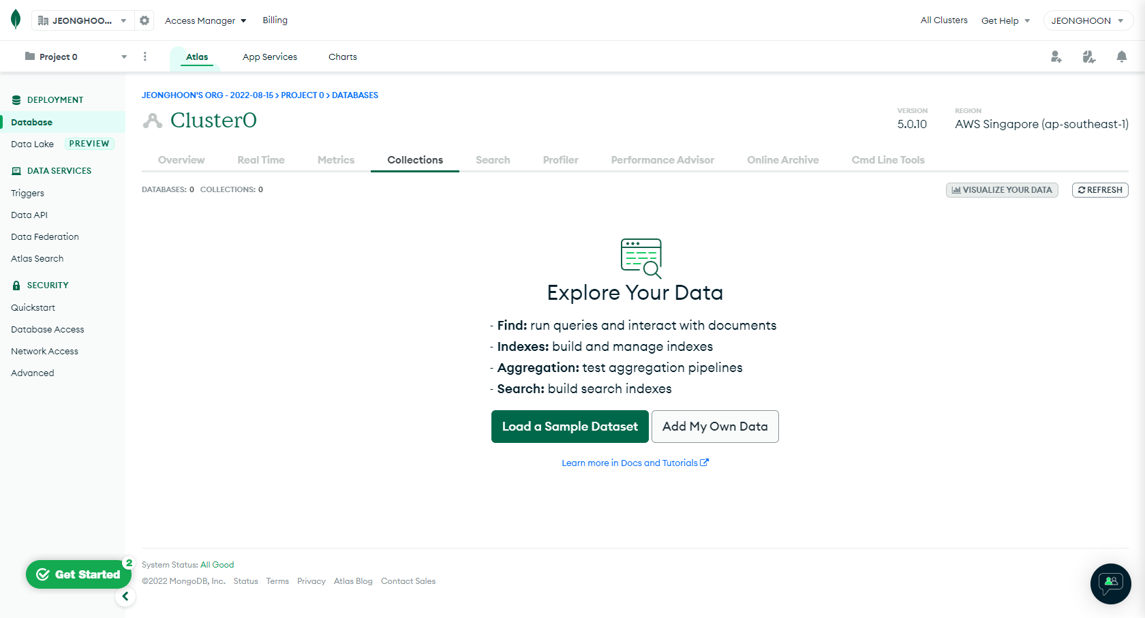Click the invite user icon

point(1056,57)
